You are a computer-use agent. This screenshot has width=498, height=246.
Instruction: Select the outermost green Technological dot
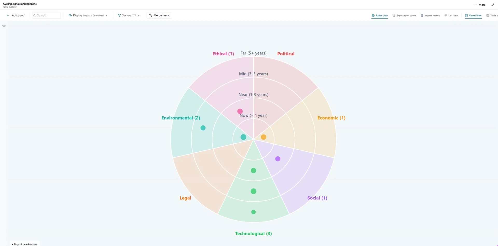[x=254, y=212]
